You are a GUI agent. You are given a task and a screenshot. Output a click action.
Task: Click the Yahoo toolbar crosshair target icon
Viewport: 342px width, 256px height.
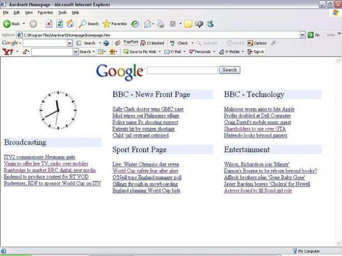112,52
